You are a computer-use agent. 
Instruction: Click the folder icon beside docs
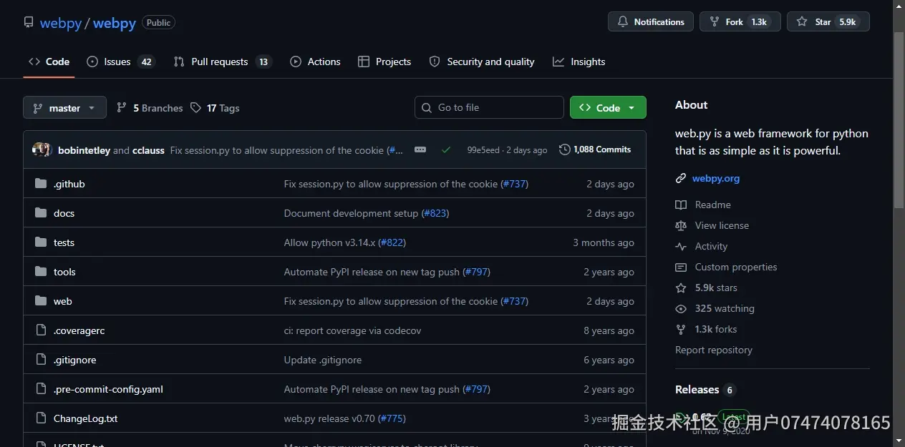(41, 213)
